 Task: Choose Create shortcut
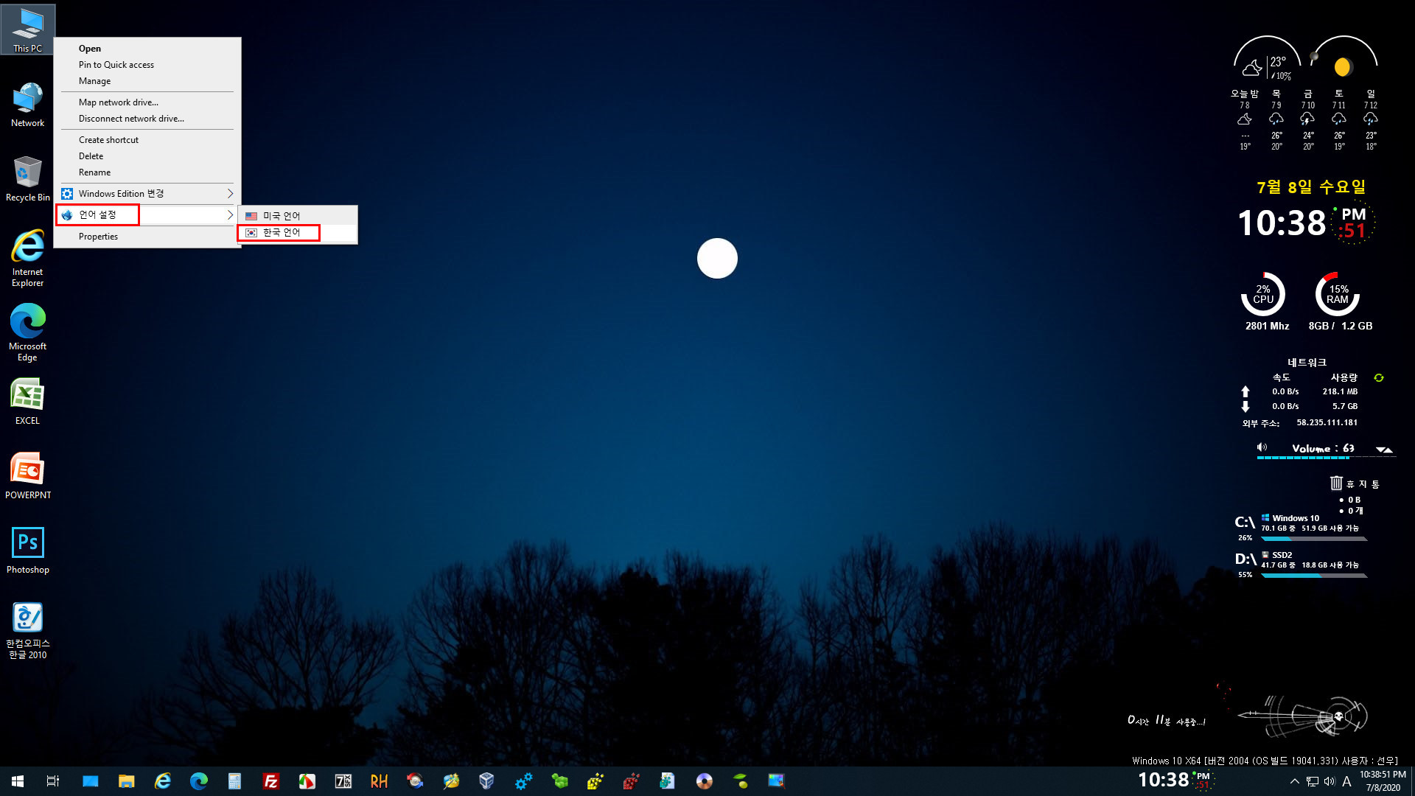[147, 140]
